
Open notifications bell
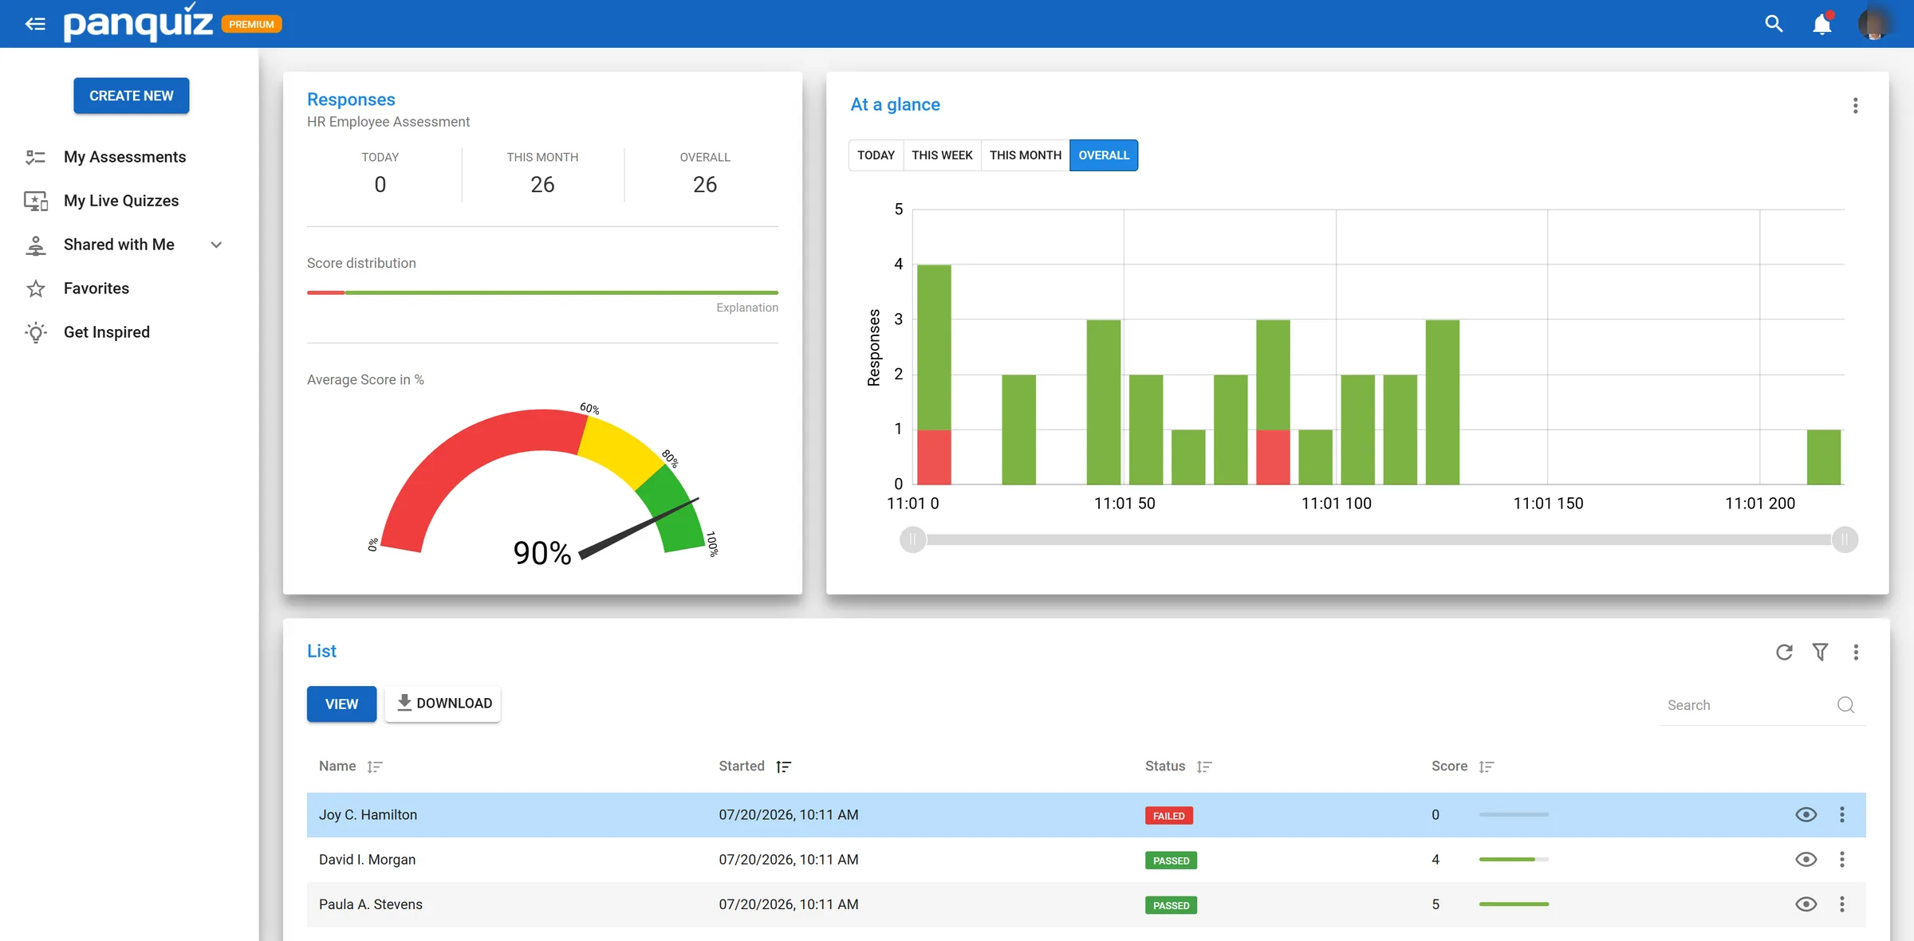coord(1822,24)
